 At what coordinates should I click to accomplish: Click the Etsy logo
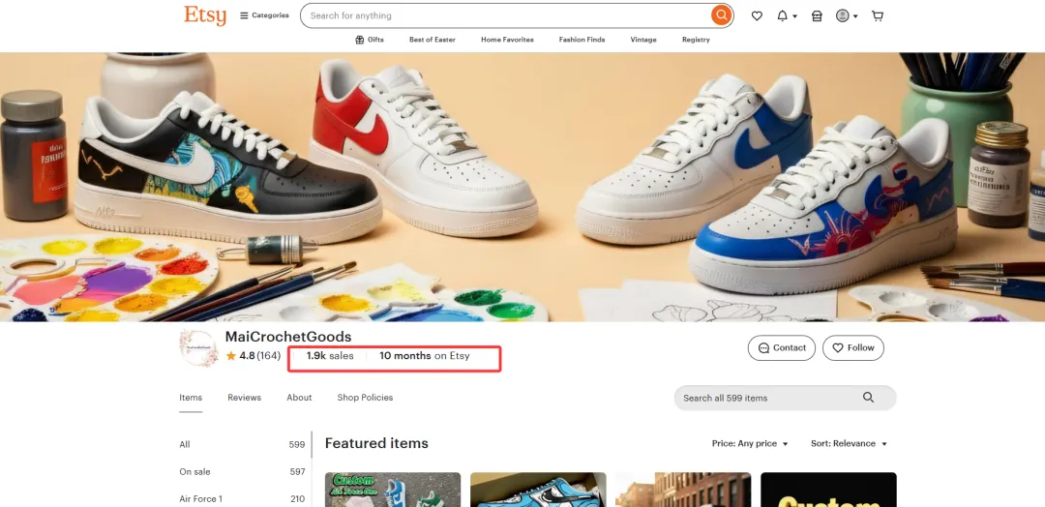click(x=205, y=15)
